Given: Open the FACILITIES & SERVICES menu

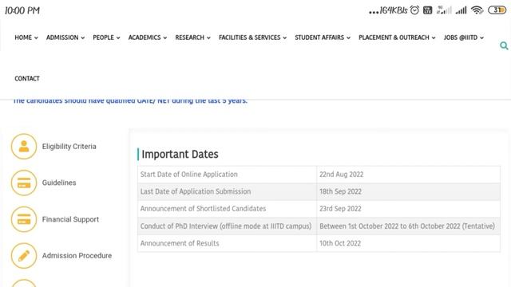Looking at the screenshot, I should click(x=250, y=37).
